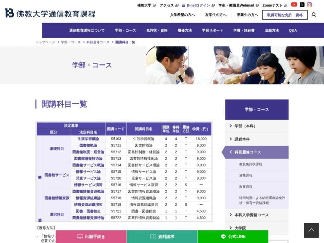The height and width of the screenshot is (243, 324).
Task: Open 学生・教職員Webmail link
Action: (238, 5)
